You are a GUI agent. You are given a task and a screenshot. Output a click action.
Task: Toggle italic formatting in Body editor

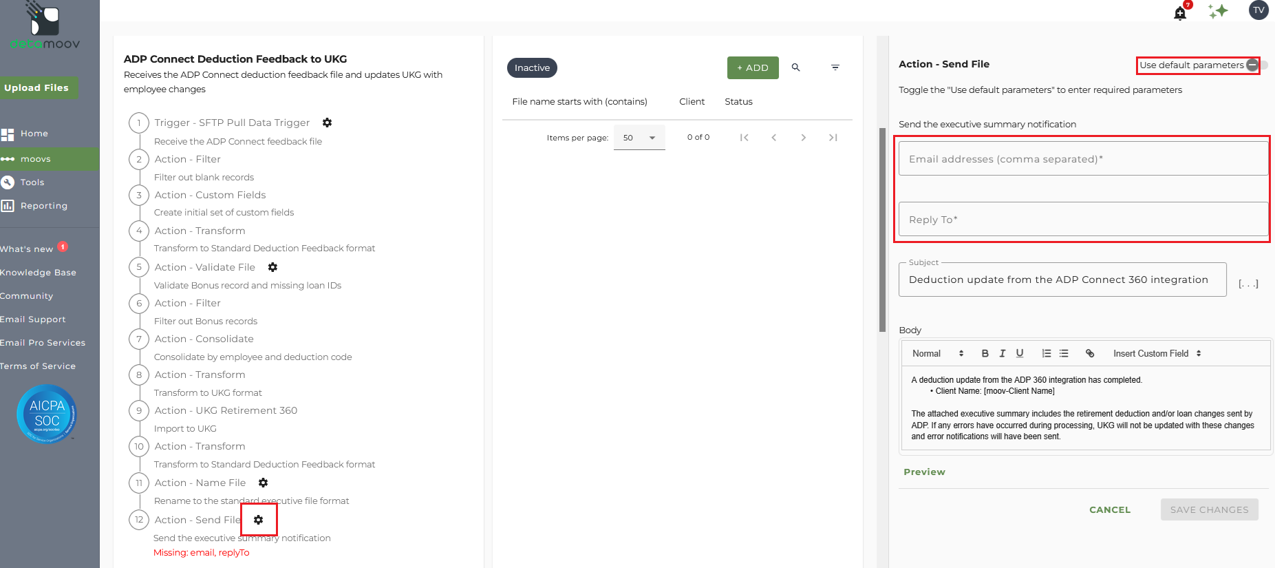pyautogui.click(x=1003, y=353)
